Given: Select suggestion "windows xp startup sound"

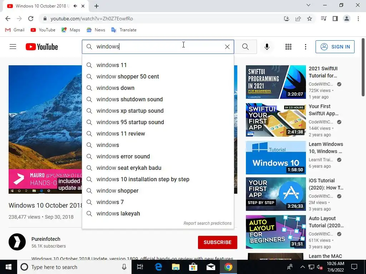Looking at the screenshot, I should [x=158, y=111].
